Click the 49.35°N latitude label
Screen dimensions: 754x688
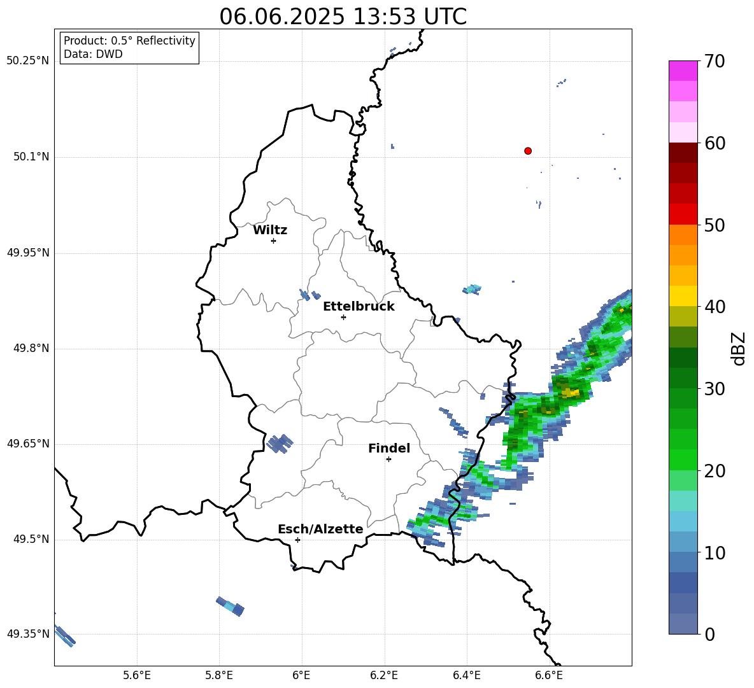tap(28, 634)
